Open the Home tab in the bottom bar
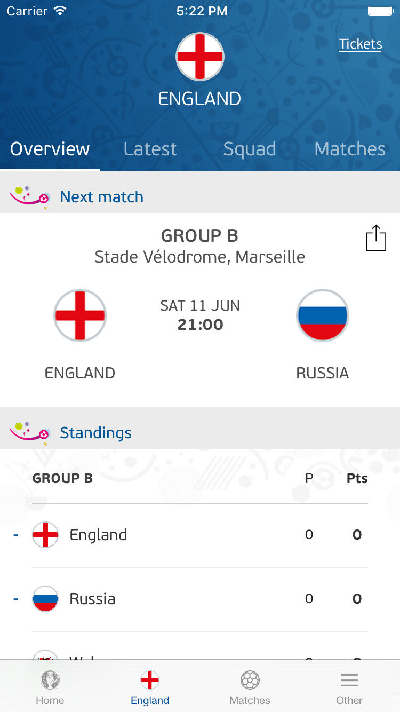 point(50,687)
